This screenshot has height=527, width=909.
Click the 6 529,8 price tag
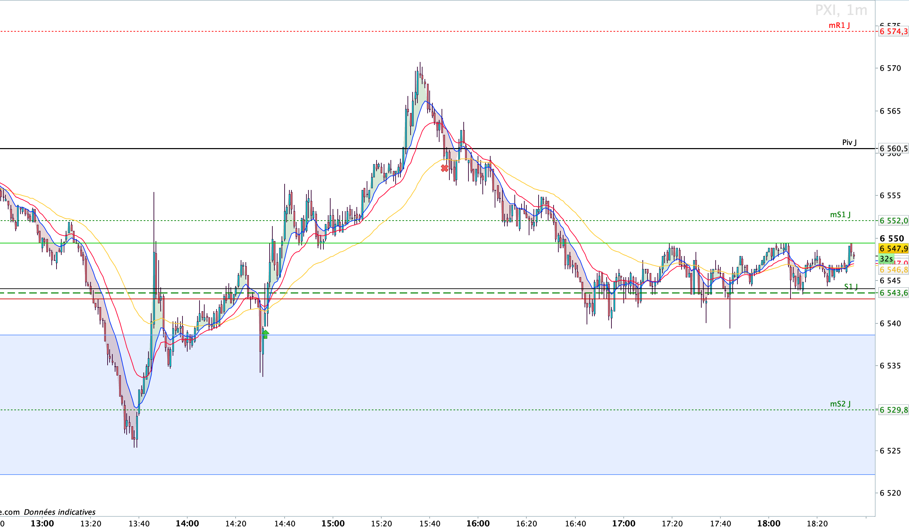click(893, 410)
